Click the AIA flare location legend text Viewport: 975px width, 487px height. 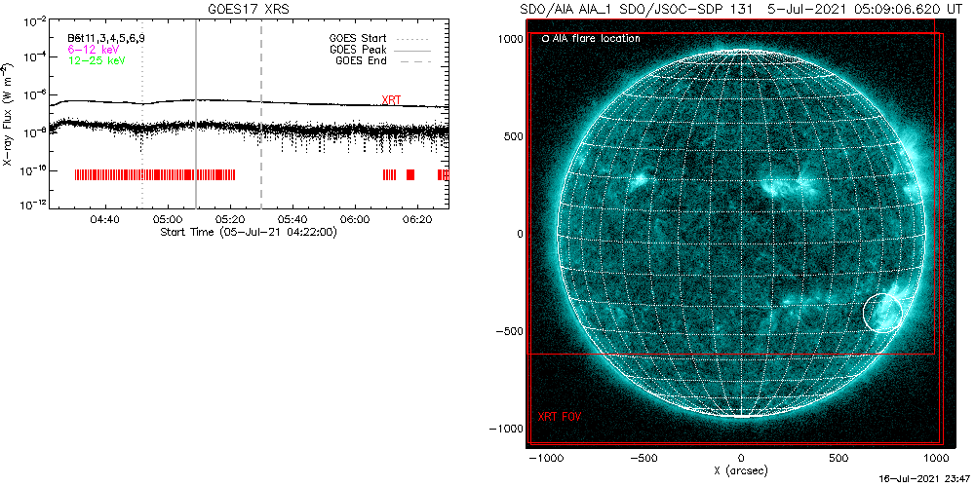coord(596,39)
